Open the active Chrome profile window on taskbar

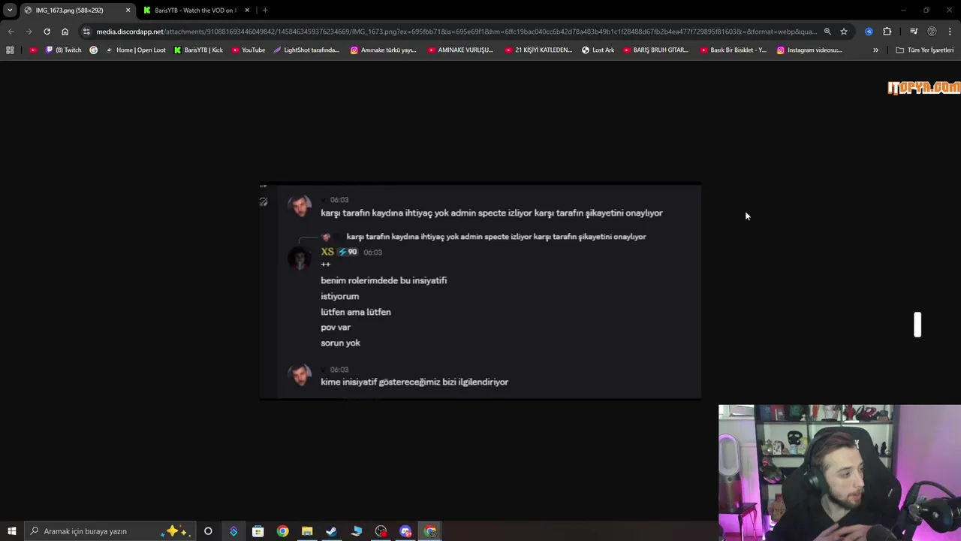[430, 531]
